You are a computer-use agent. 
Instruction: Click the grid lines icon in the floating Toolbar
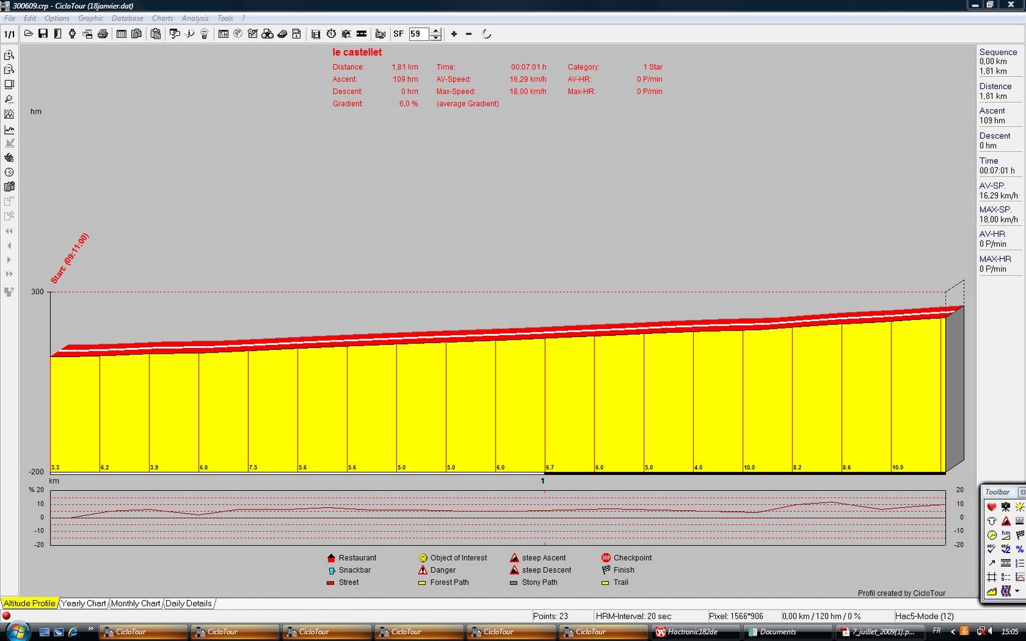[991, 577]
